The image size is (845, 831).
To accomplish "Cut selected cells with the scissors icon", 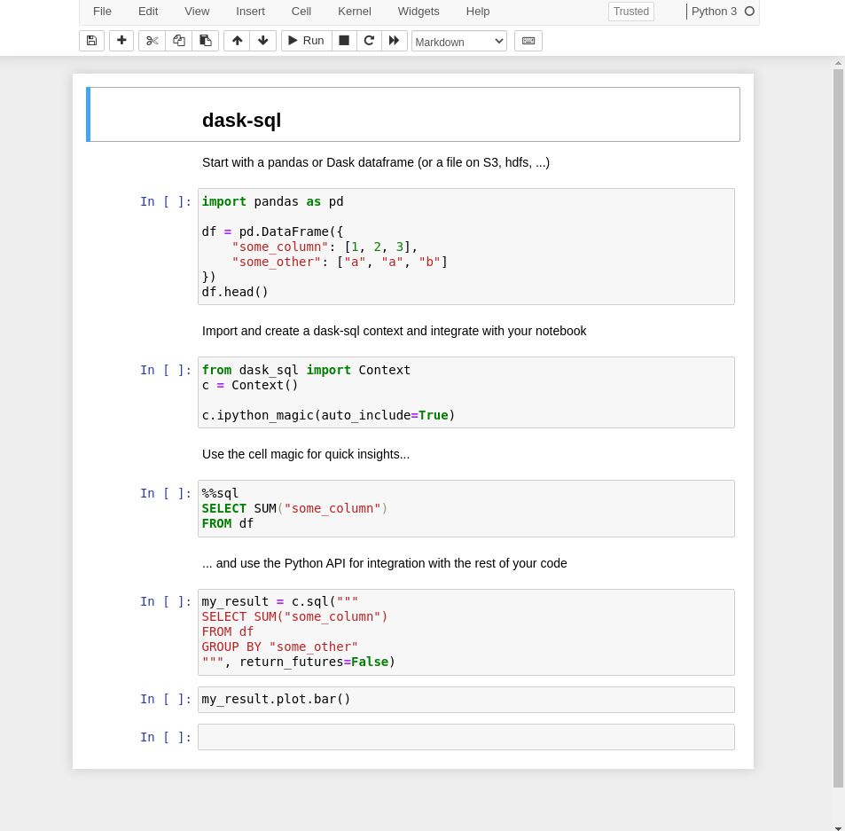I will 152,41.
